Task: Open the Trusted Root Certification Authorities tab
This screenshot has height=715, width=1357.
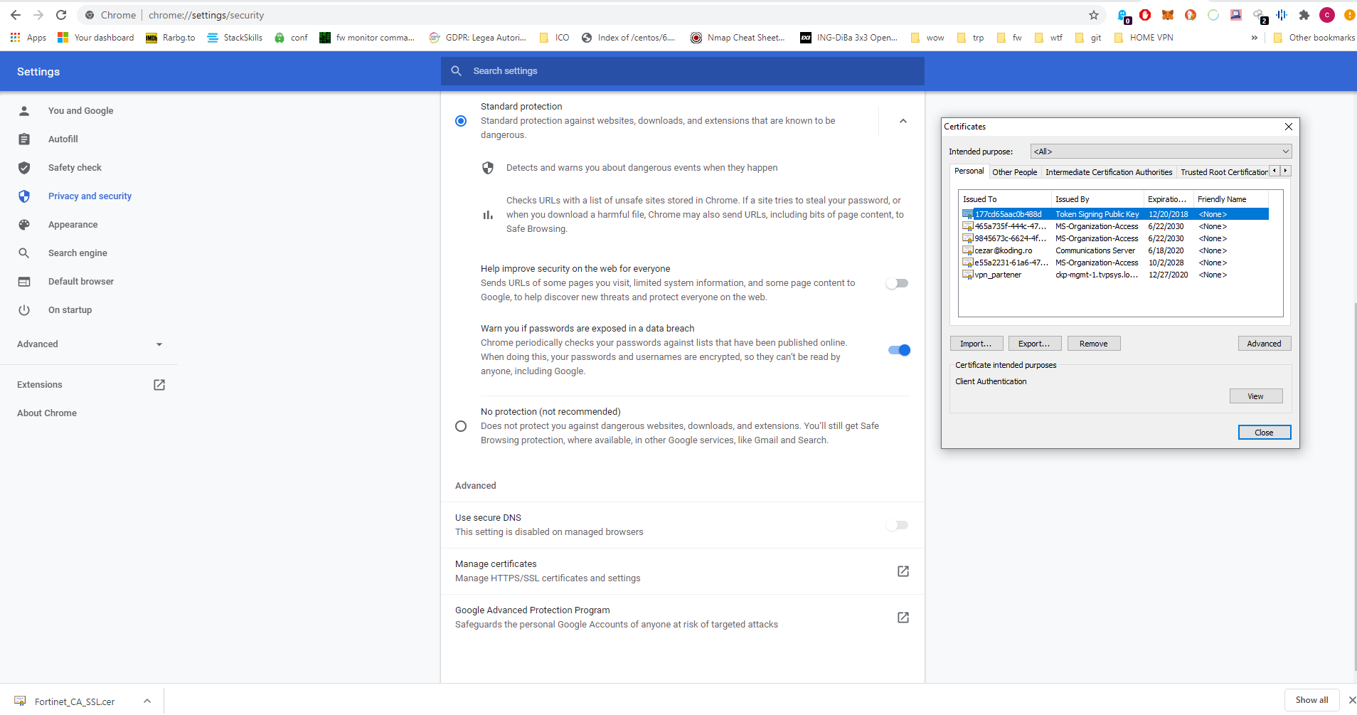Action: (x=1223, y=171)
